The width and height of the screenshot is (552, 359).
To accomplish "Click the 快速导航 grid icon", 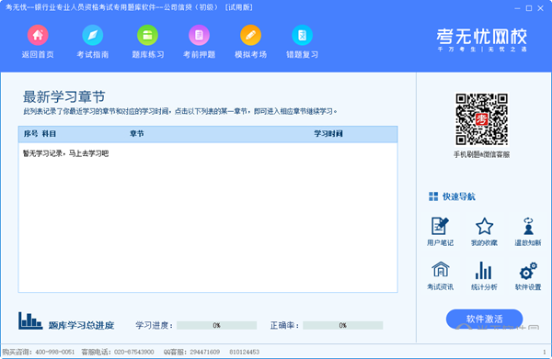I will [x=433, y=196].
